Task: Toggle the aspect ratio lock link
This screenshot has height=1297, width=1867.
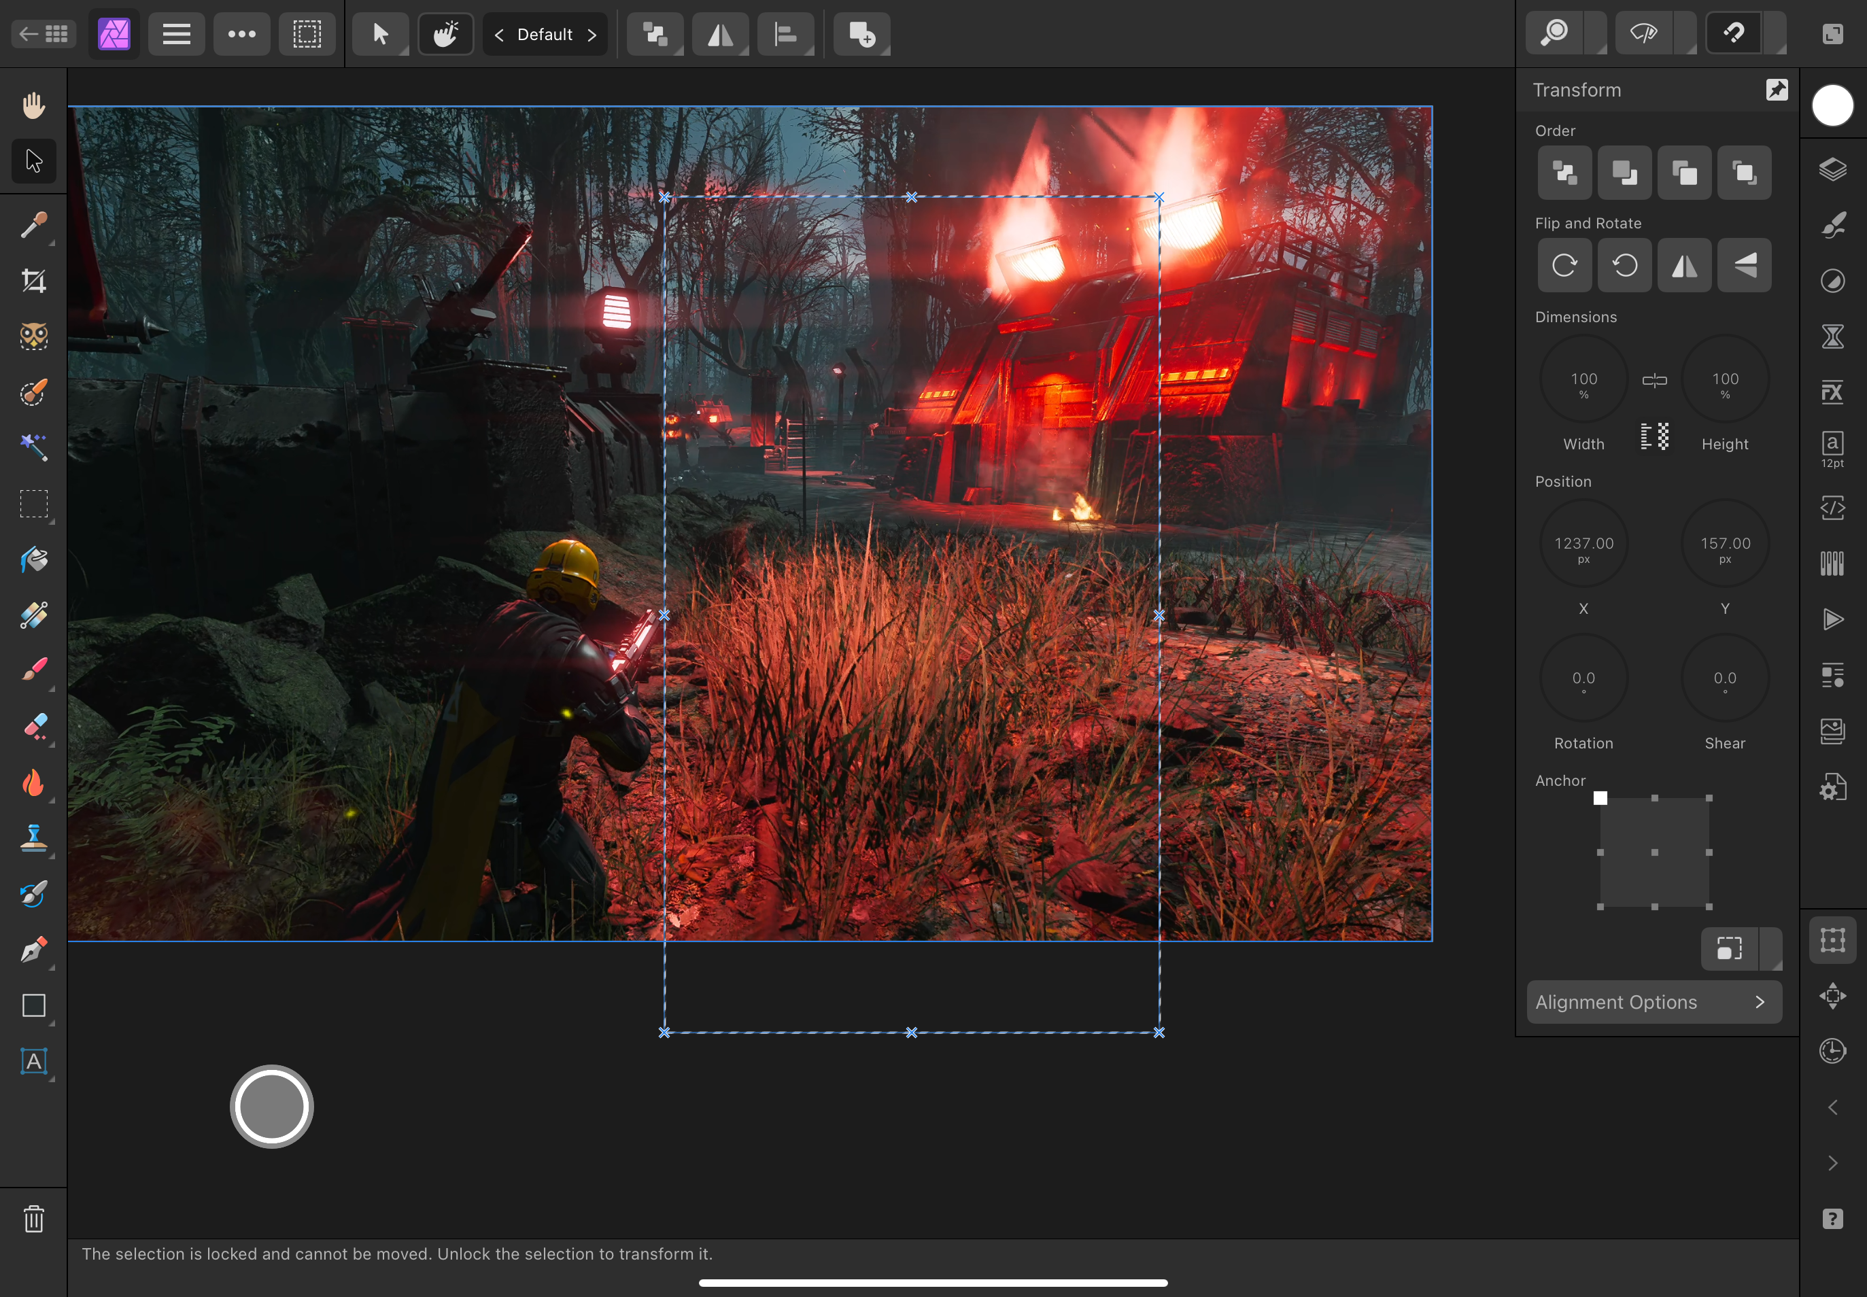Action: [x=1654, y=380]
